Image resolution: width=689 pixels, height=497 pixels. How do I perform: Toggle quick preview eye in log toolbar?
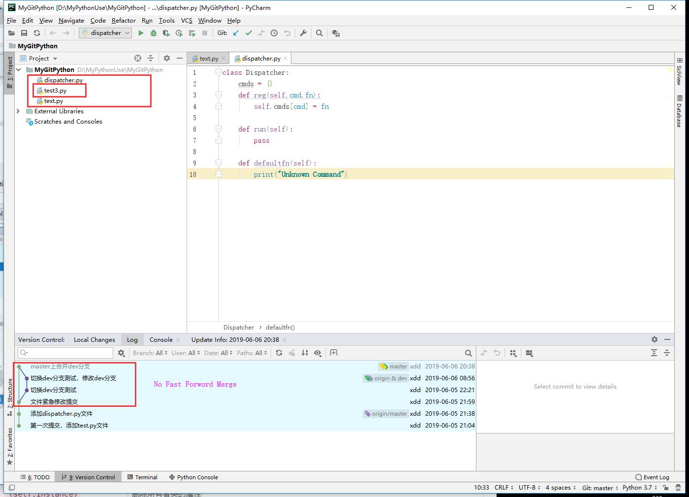[318, 353]
